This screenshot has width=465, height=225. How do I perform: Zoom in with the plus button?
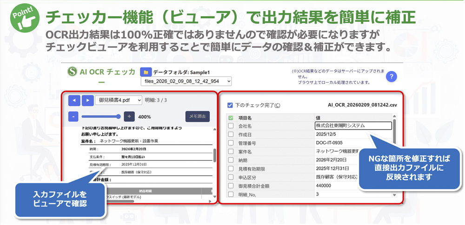129,116
